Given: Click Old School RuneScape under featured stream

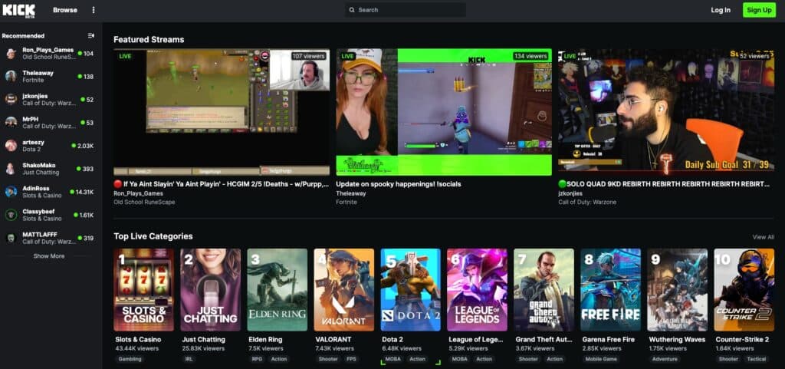Looking at the screenshot, I should click(144, 203).
